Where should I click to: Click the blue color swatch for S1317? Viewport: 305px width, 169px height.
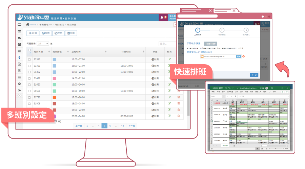[55, 59]
